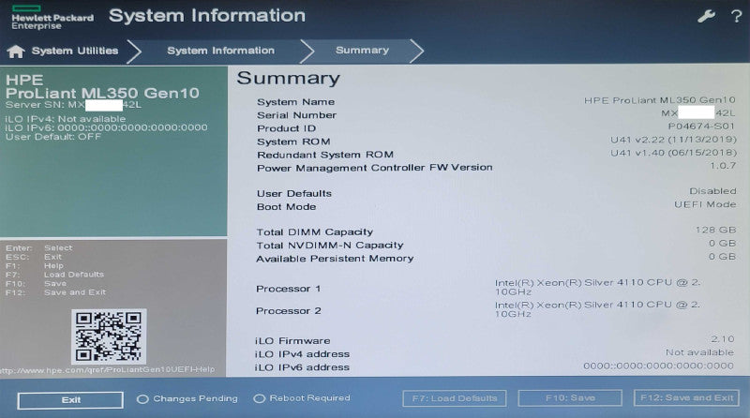Click User Default: OFF in sidebar
Viewport: 750px width, 418px height.
[x=53, y=137]
